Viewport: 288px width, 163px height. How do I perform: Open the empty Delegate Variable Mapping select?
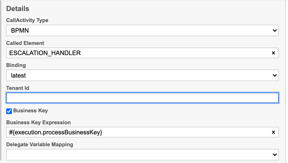[x=141, y=155]
